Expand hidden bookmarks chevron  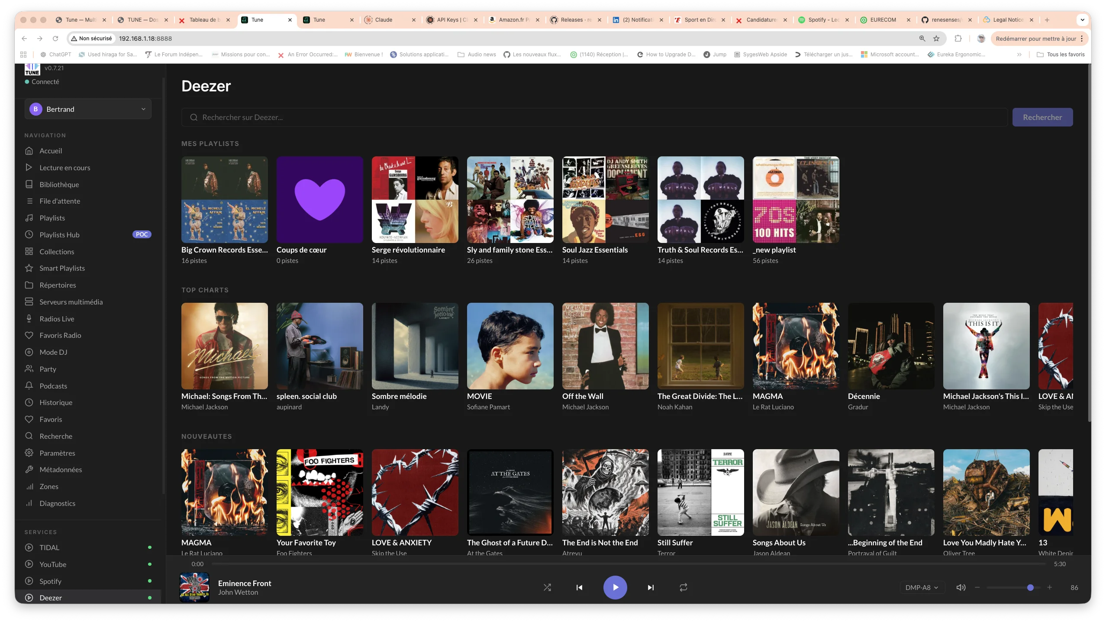coord(1019,55)
